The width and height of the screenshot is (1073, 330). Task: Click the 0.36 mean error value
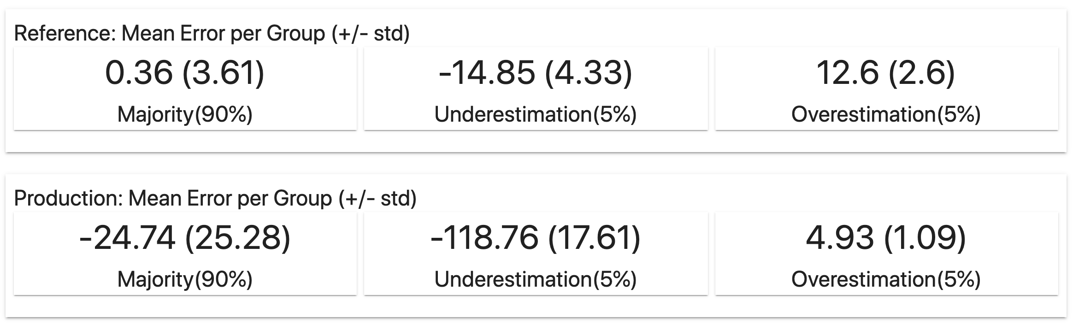pyautogui.click(x=139, y=73)
